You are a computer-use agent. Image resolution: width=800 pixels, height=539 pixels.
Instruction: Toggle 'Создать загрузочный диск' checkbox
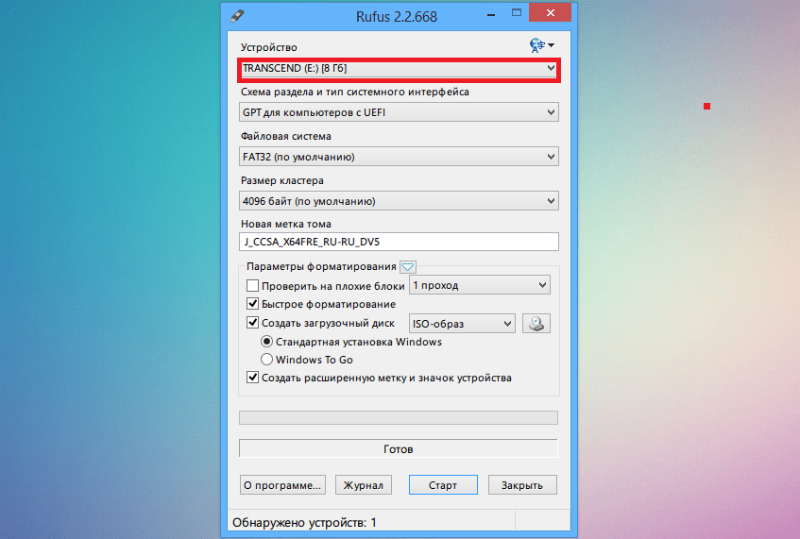pos(252,323)
